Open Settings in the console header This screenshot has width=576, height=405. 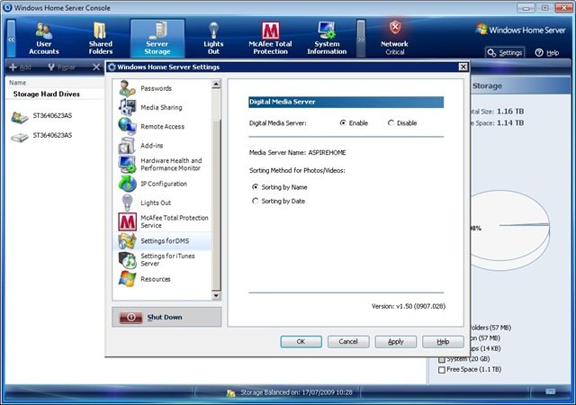click(x=505, y=53)
